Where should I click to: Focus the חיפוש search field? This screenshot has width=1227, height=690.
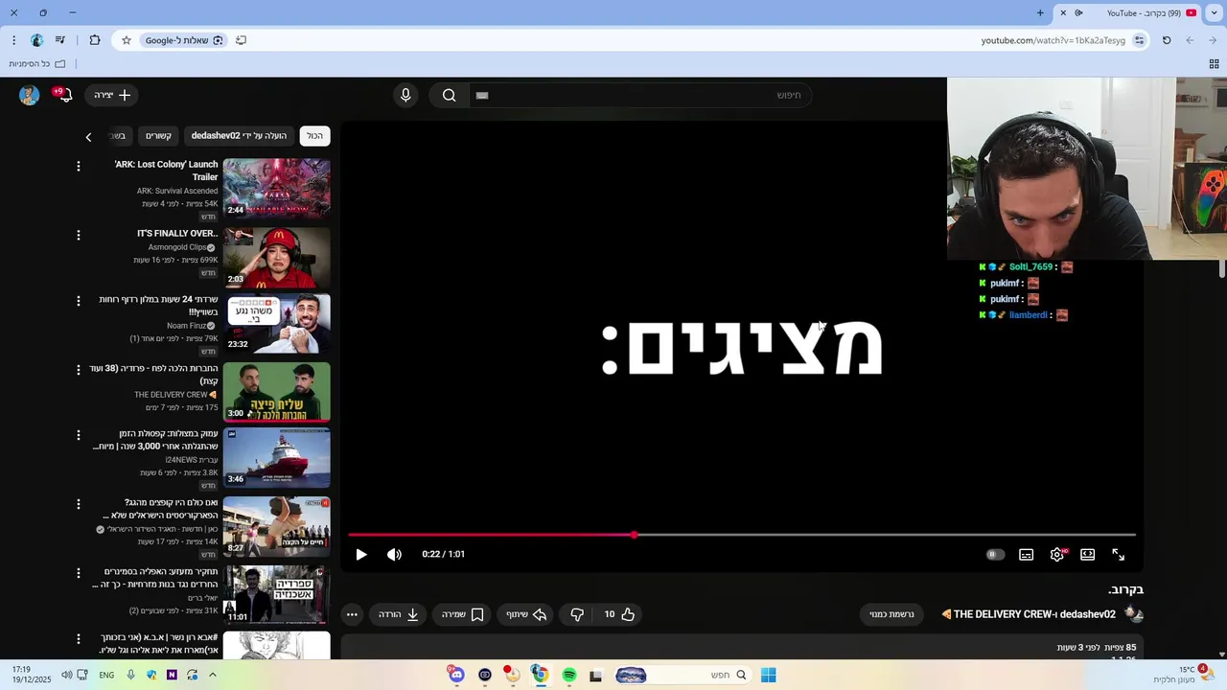(x=638, y=95)
